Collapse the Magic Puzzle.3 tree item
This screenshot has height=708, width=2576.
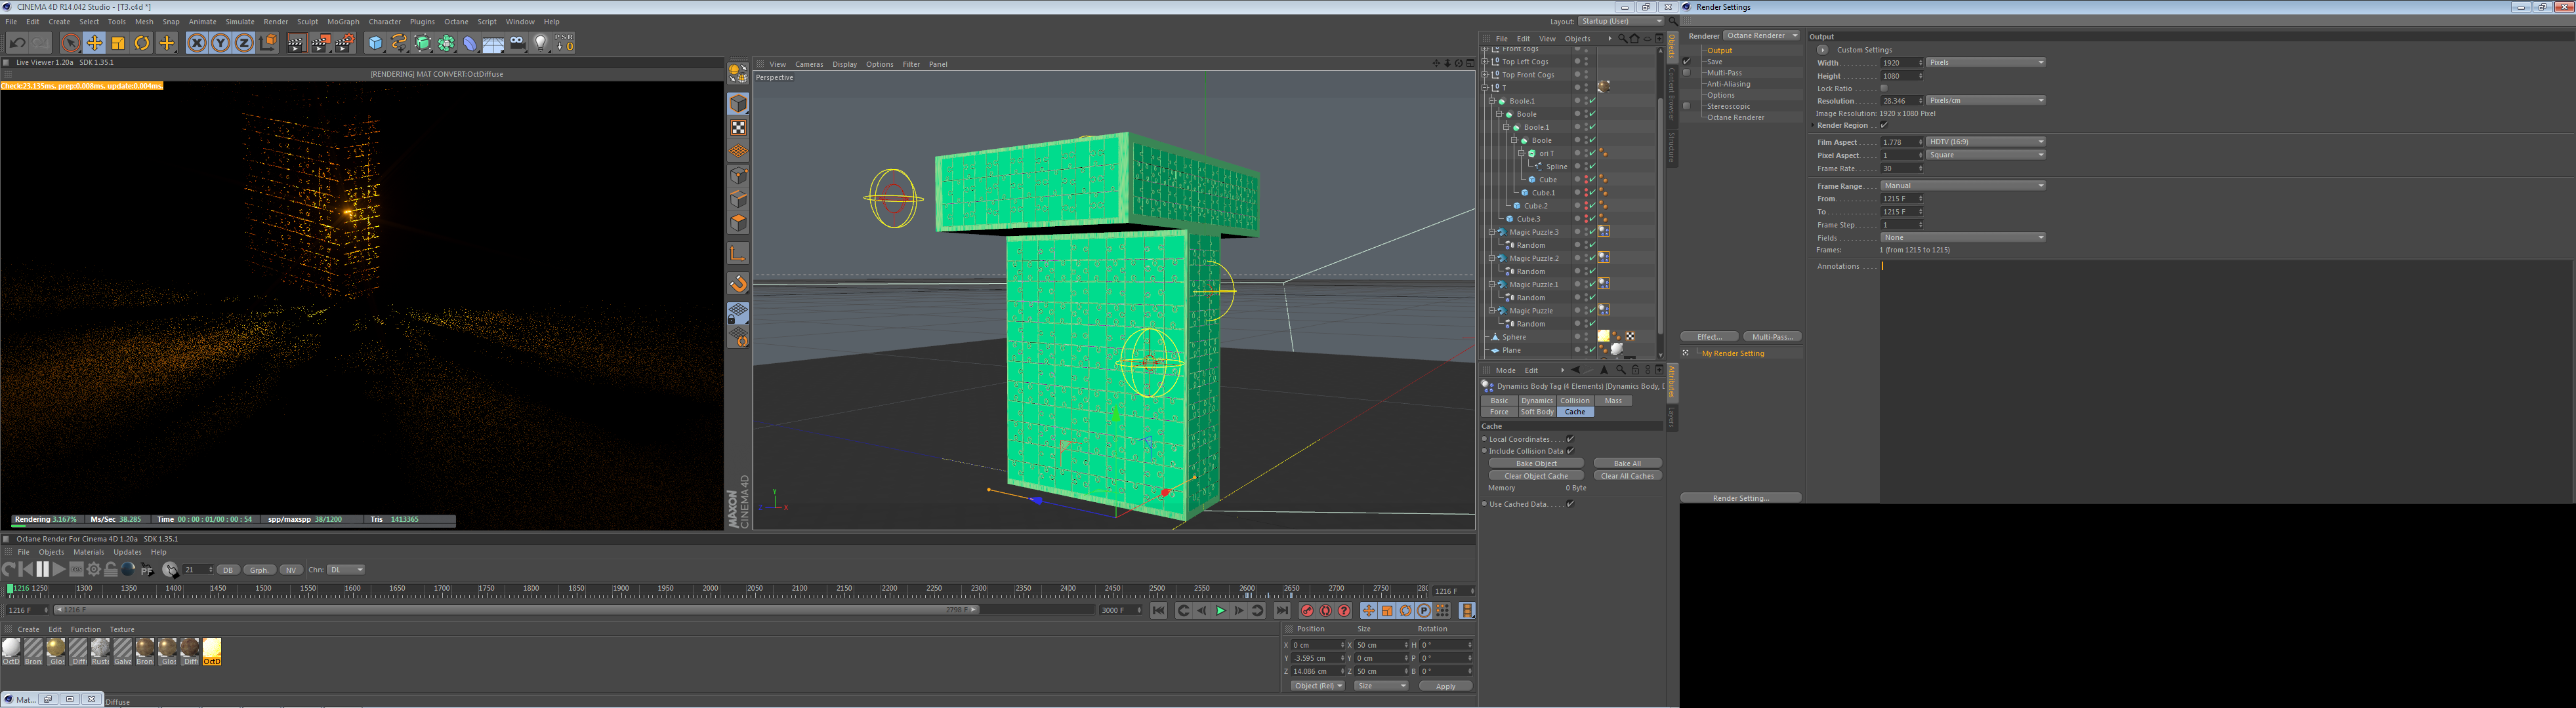point(1492,231)
